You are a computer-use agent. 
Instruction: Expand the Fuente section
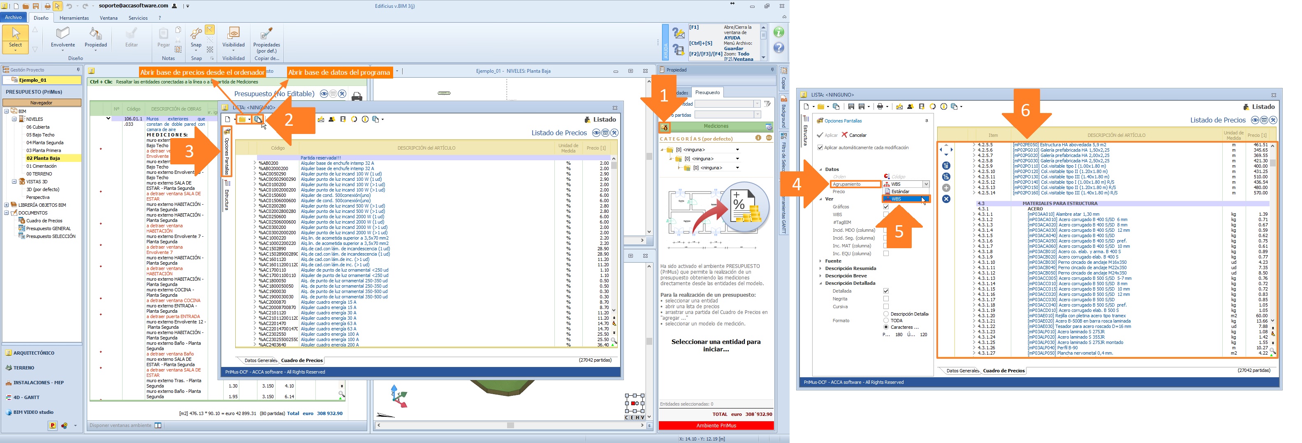point(820,261)
